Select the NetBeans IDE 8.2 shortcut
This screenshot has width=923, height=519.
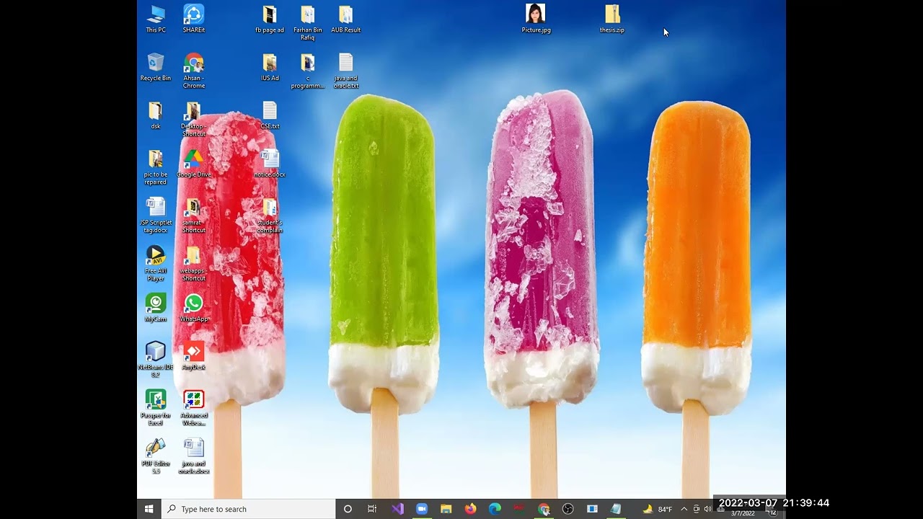(156, 360)
